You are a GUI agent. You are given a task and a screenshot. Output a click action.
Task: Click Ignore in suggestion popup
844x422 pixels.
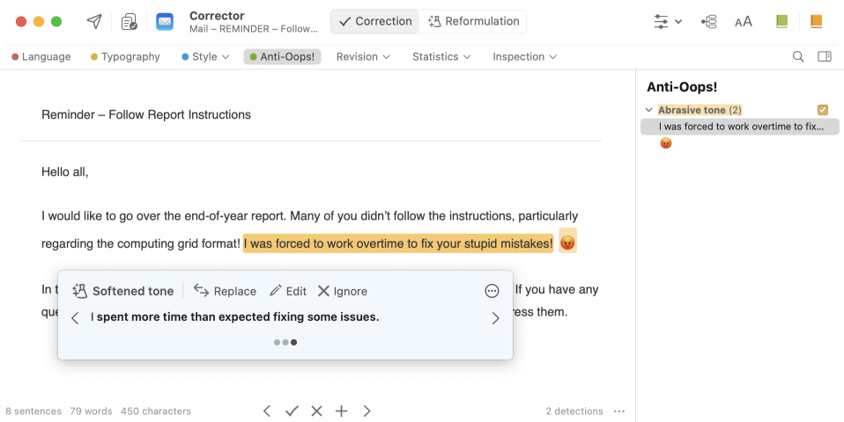pyautogui.click(x=342, y=291)
